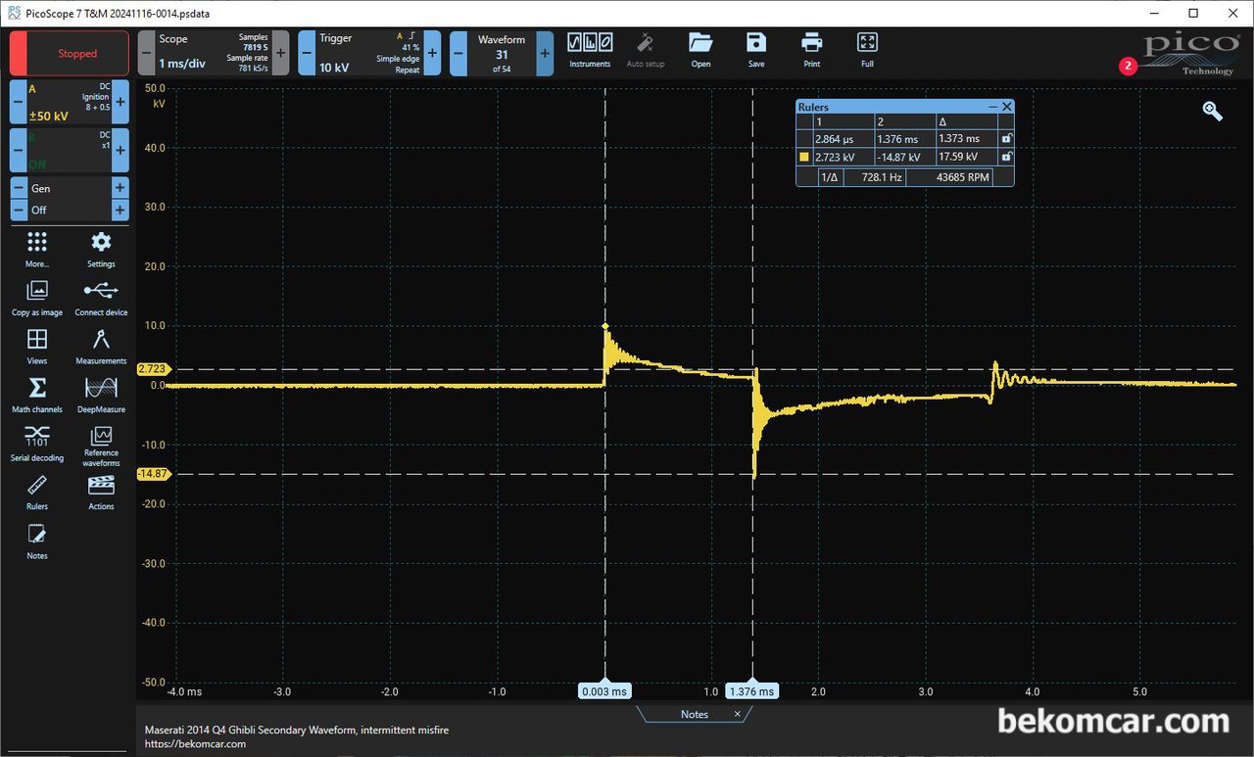Click the 0.003 ms time ruler handle
The width and height of the screenshot is (1254, 757).
coord(604,690)
